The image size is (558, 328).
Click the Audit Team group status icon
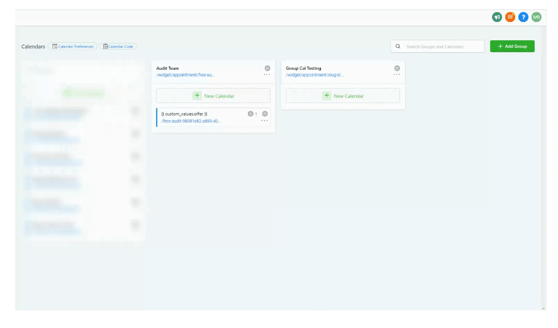(267, 68)
